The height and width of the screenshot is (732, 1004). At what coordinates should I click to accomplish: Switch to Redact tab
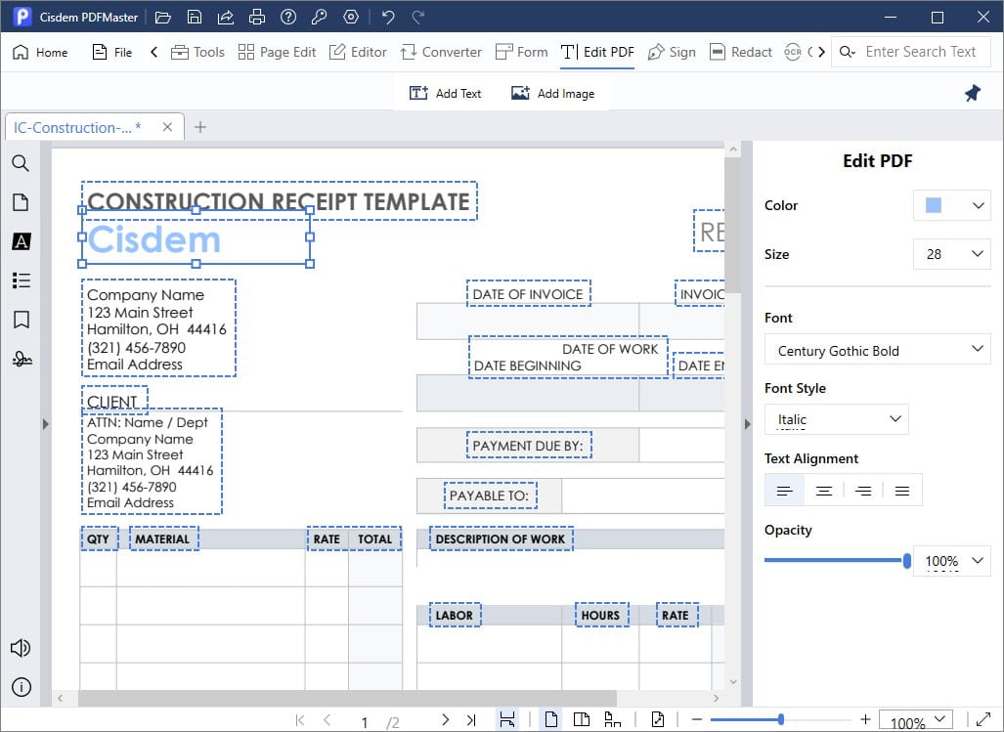tap(741, 52)
